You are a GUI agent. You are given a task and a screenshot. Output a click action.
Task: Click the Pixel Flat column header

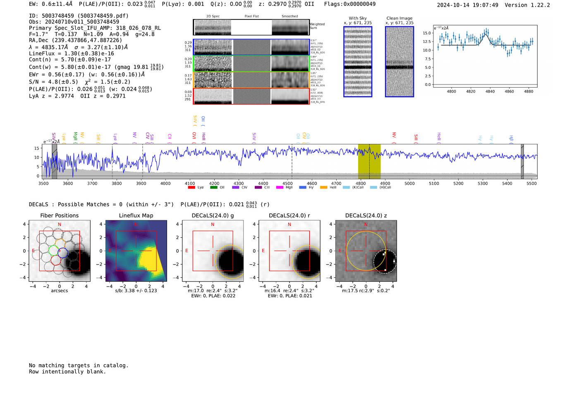tap(251, 16)
